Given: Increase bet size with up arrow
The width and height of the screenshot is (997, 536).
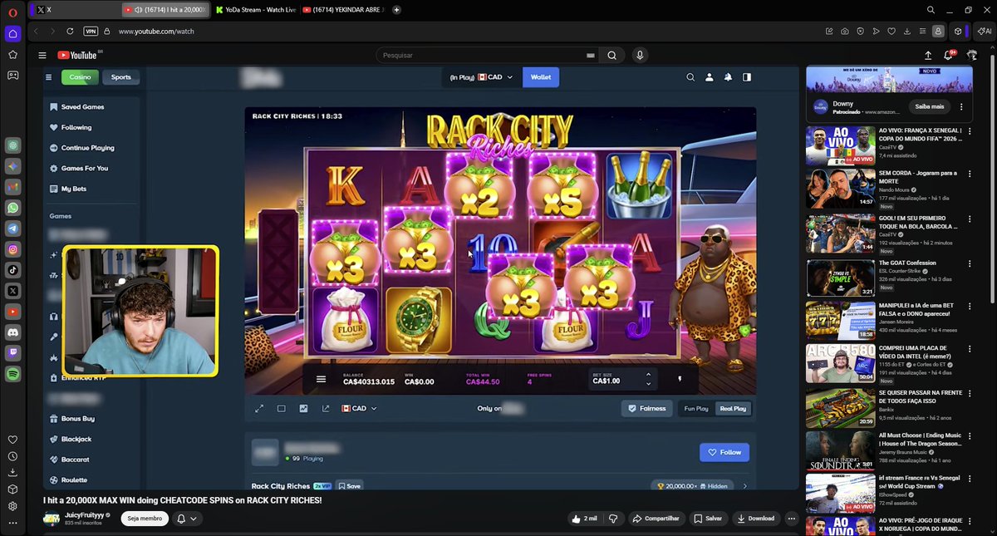Looking at the screenshot, I should (648, 375).
